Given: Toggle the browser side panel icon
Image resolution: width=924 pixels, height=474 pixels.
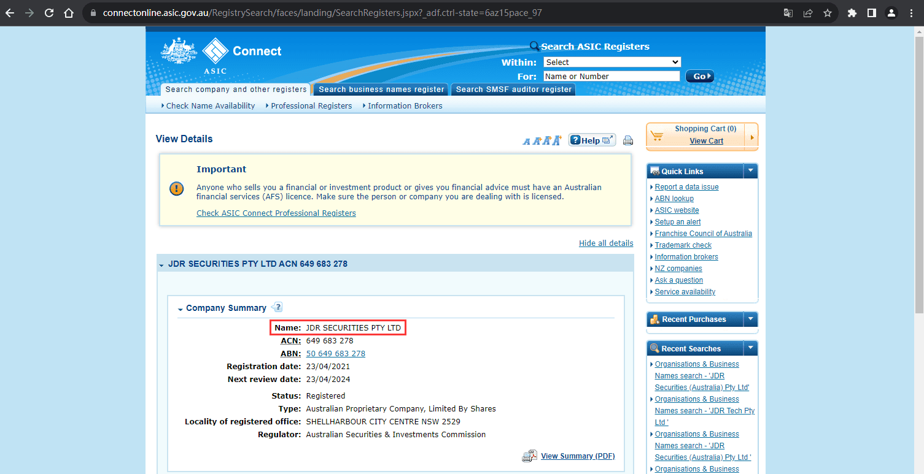Looking at the screenshot, I should coord(871,13).
